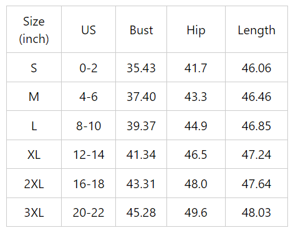This screenshot has height=233, width=293.
Task: Click US size 16-18 cell
Action: (89, 184)
